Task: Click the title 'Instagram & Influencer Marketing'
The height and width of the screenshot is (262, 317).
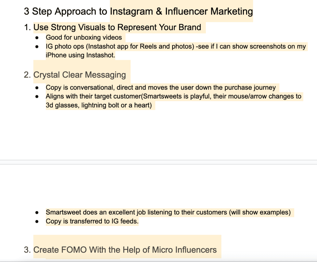Action: pos(181,11)
